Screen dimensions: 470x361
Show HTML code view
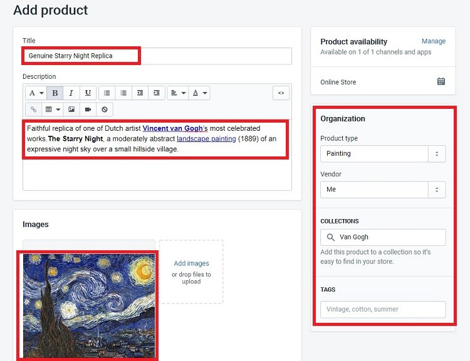(281, 93)
